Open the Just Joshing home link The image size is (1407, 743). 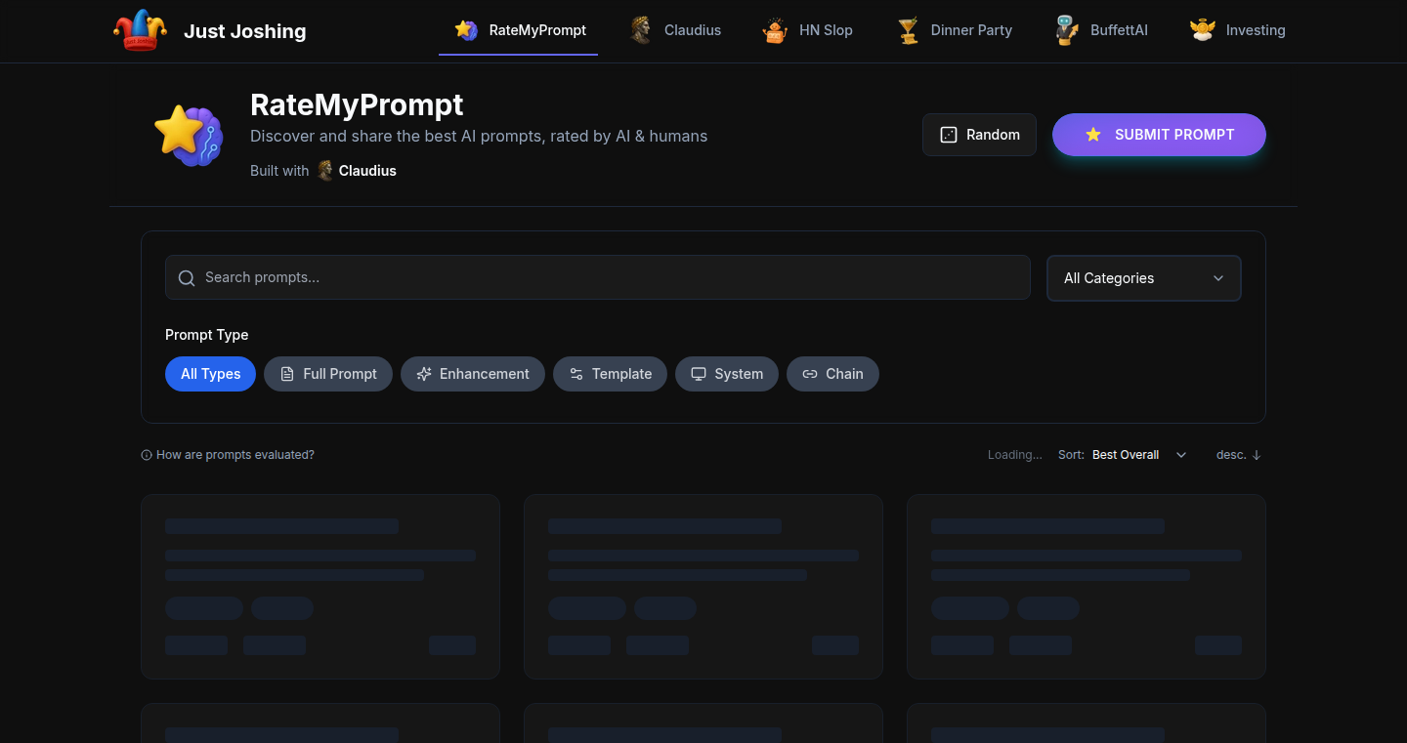point(210,30)
